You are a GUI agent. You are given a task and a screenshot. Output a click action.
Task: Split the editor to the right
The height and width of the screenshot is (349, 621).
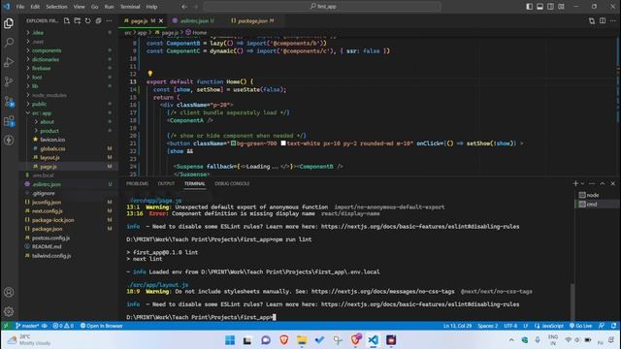pos(603,20)
